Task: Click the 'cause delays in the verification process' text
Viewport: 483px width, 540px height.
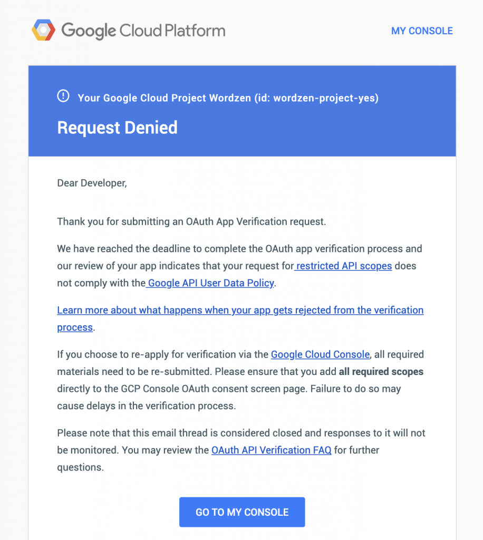Action: click(x=146, y=406)
